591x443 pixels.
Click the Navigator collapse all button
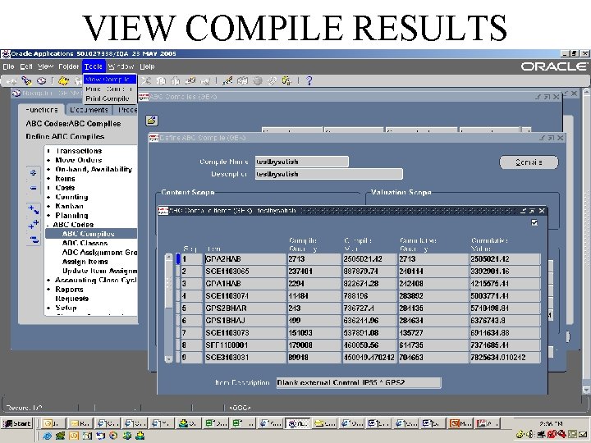tap(34, 240)
